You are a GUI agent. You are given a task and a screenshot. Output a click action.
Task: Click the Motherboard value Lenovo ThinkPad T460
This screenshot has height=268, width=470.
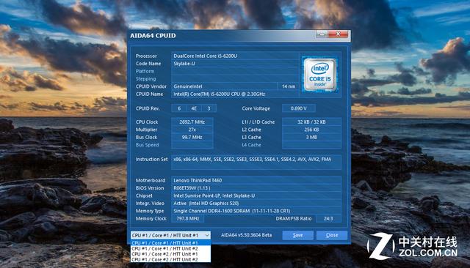256,180
